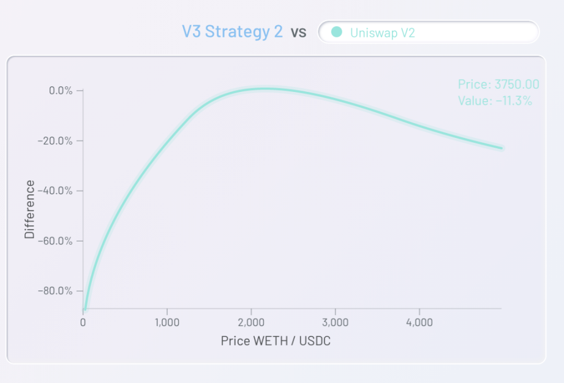Click the −20.0% y-axis tick label
Viewport: 564px width, 383px height.
coord(55,141)
